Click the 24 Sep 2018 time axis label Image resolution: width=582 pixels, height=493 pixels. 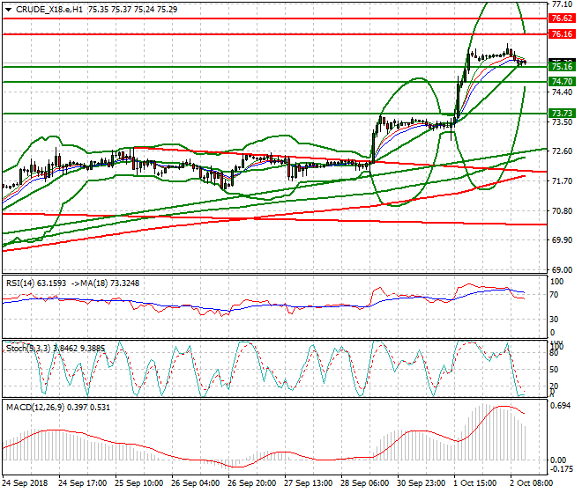(x=25, y=483)
